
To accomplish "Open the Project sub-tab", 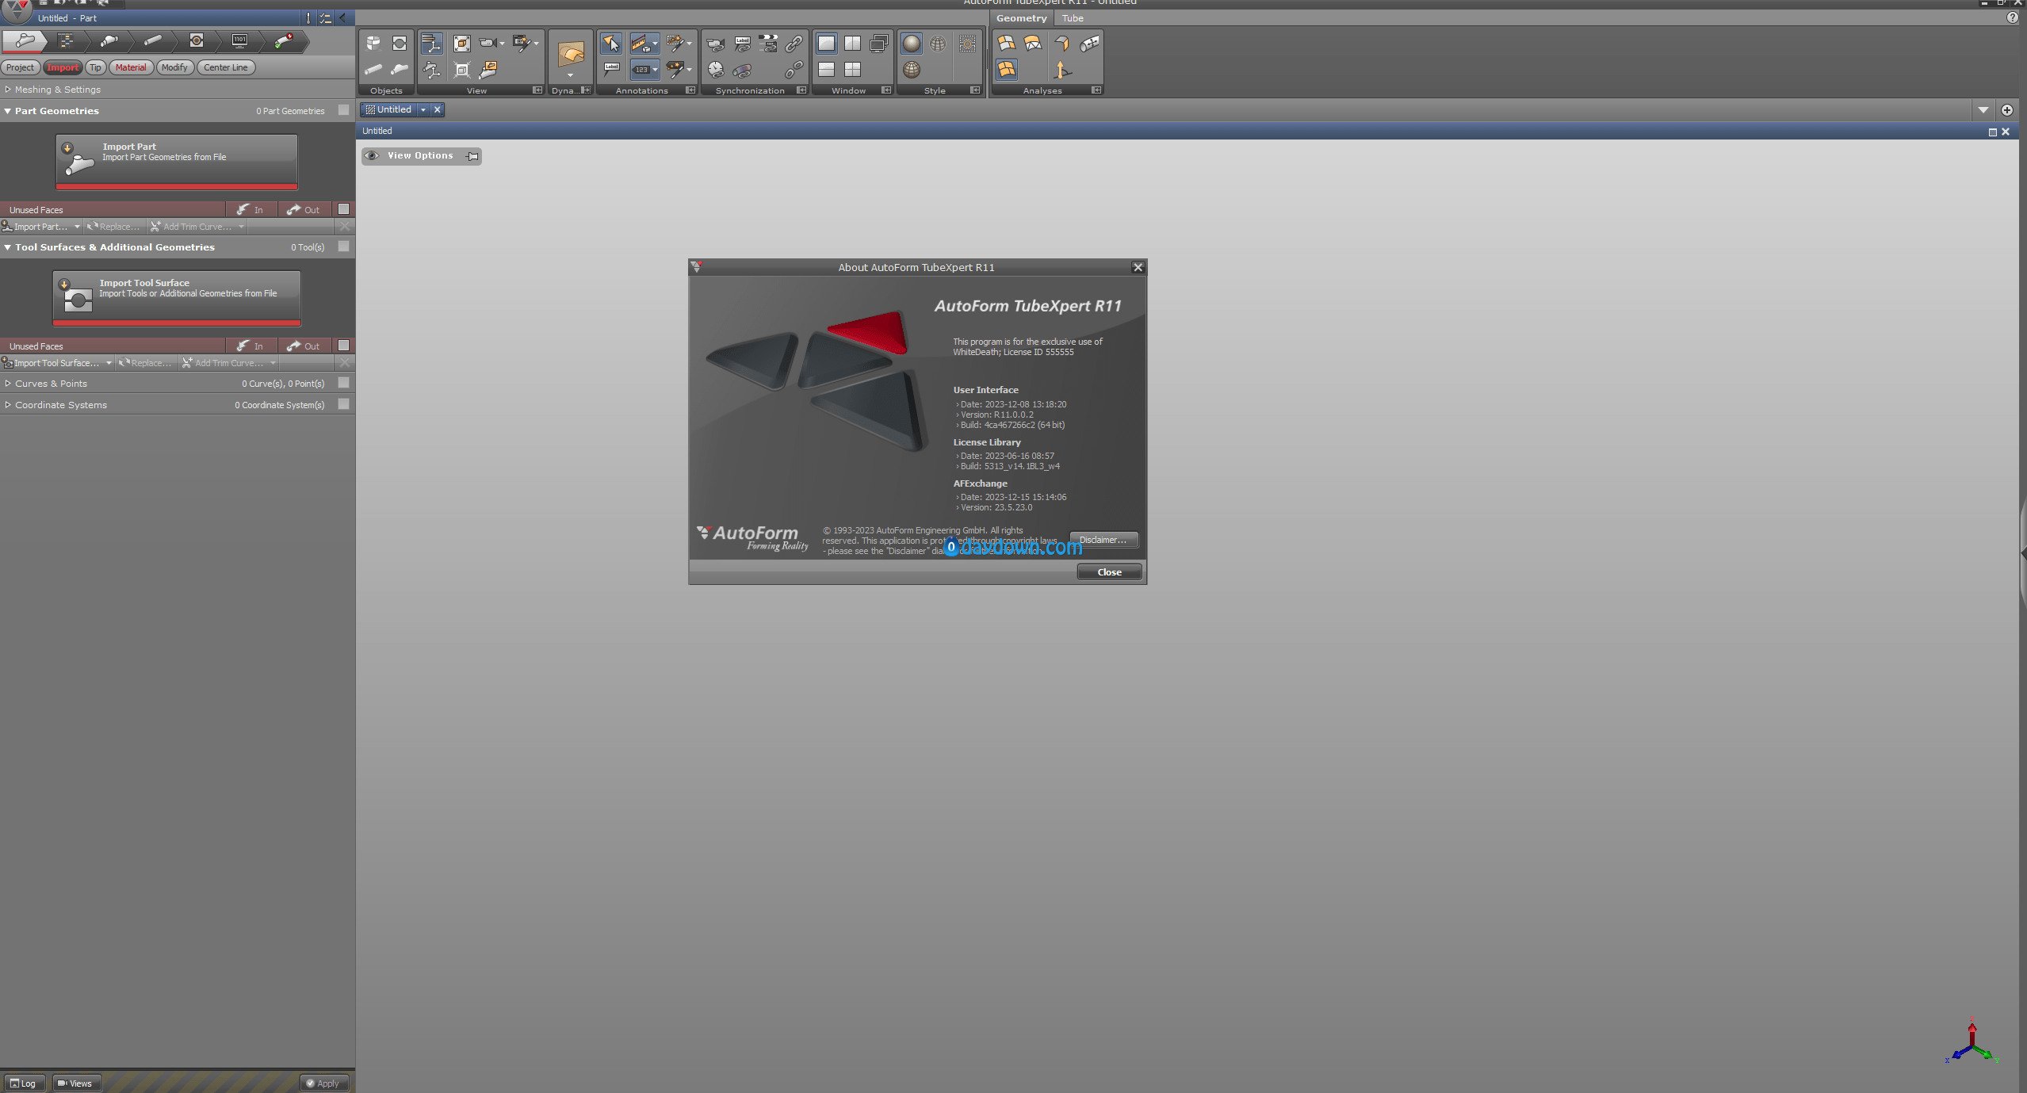I will [x=20, y=67].
